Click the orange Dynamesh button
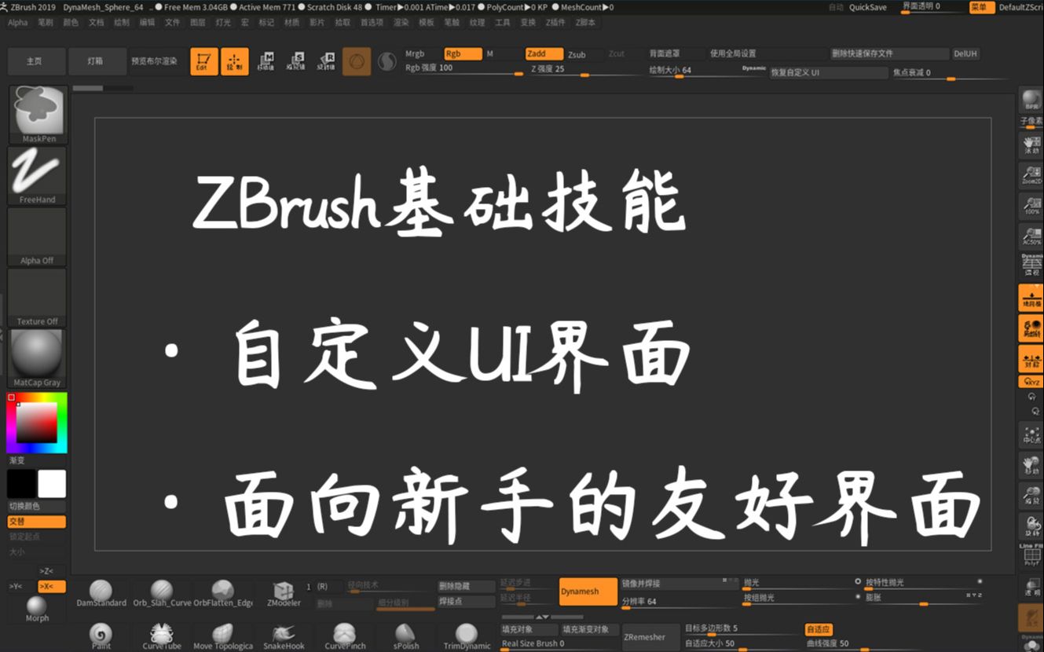The width and height of the screenshot is (1044, 652). 589,592
